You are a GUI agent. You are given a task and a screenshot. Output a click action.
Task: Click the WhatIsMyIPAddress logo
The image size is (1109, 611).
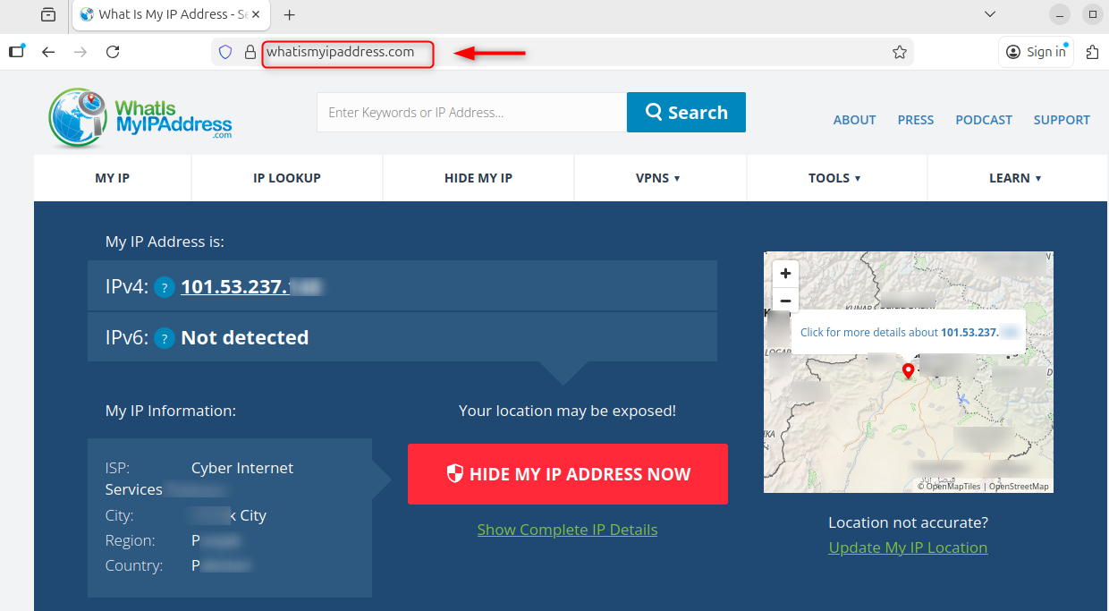(140, 118)
